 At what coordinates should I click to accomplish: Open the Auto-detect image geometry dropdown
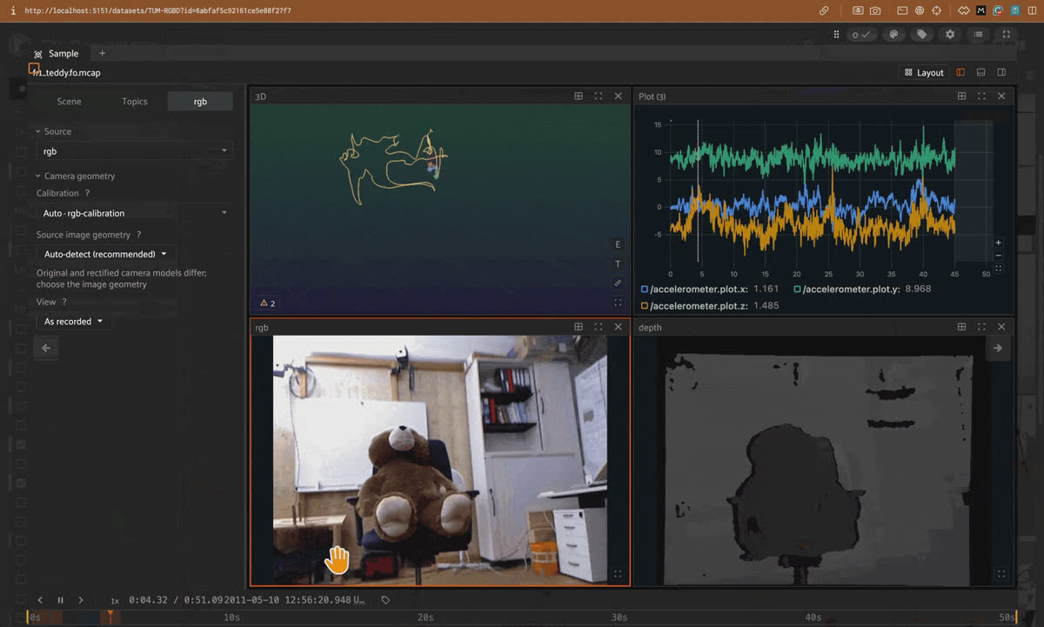[x=105, y=254]
